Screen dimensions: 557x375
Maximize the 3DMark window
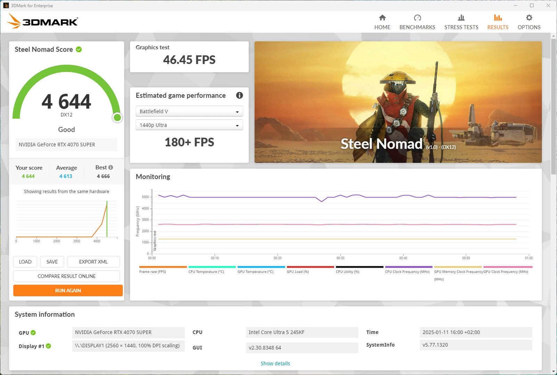pos(532,6)
